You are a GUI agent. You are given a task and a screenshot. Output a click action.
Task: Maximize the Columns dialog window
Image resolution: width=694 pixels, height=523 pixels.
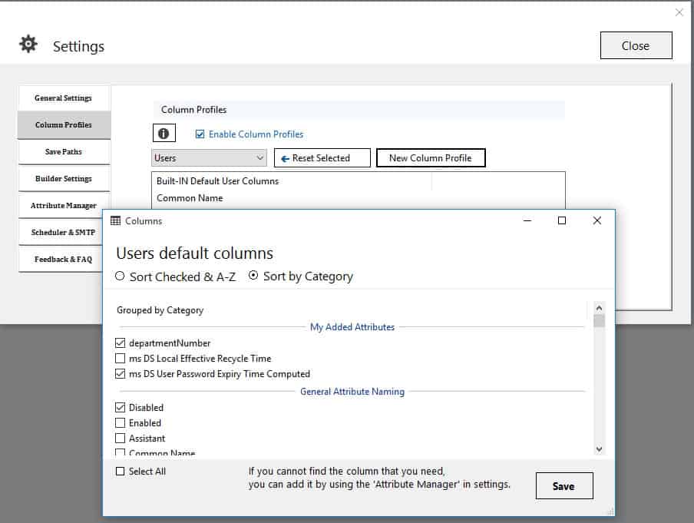click(x=562, y=220)
